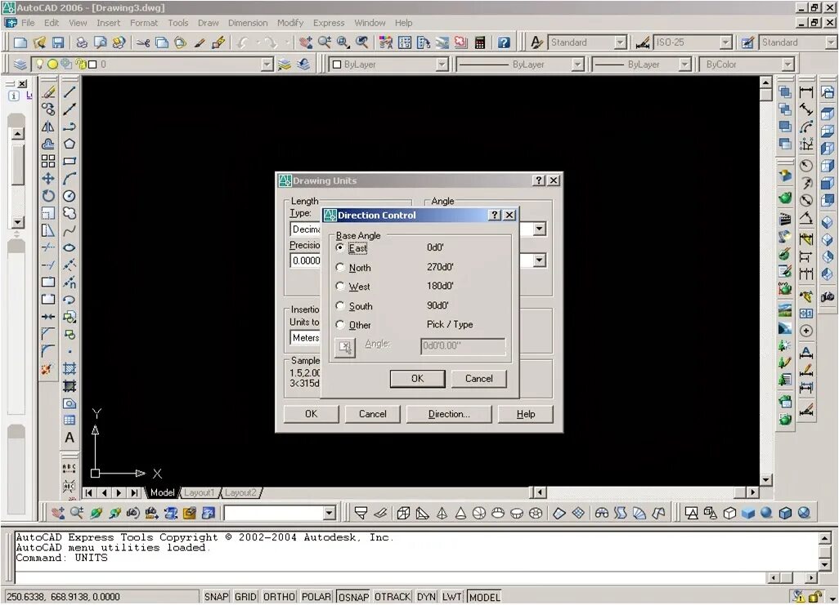Select the Table tool in Draw toolbar

point(70,420)
